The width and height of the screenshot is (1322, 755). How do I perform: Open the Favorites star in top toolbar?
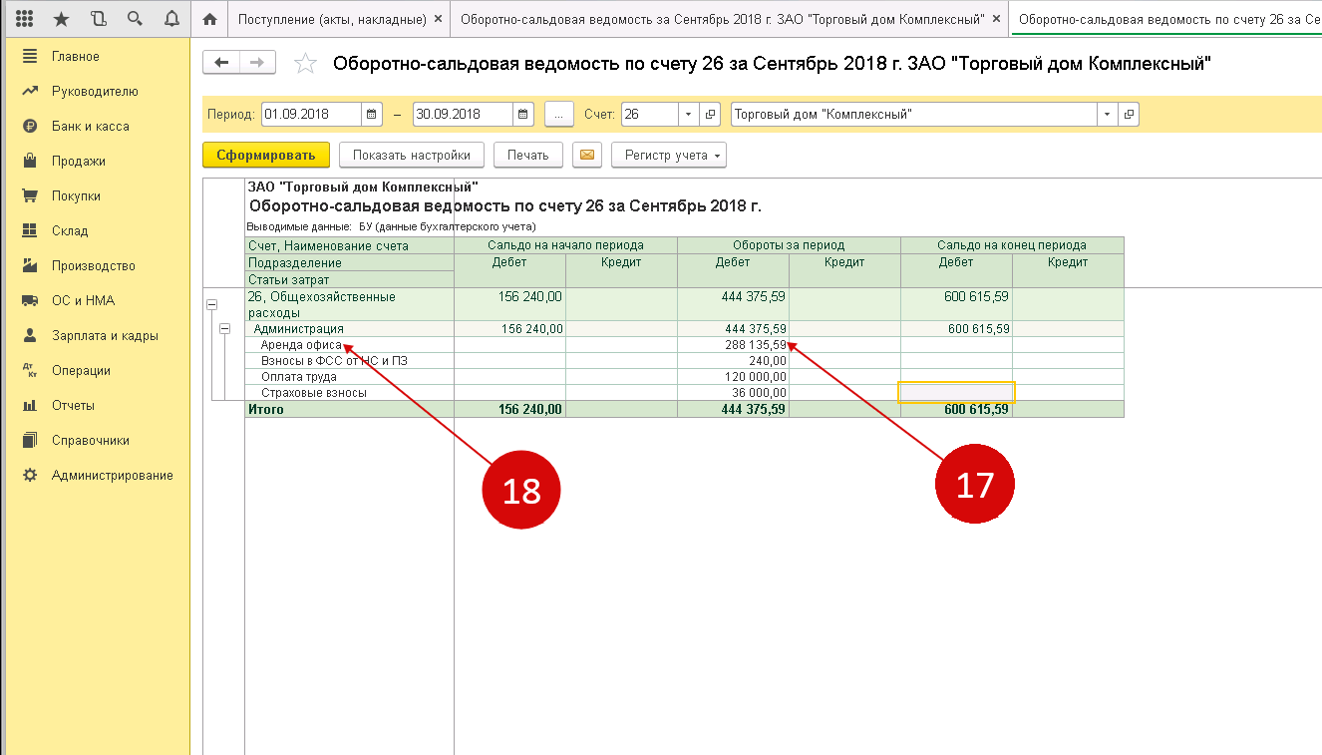[x=61, y=19]
